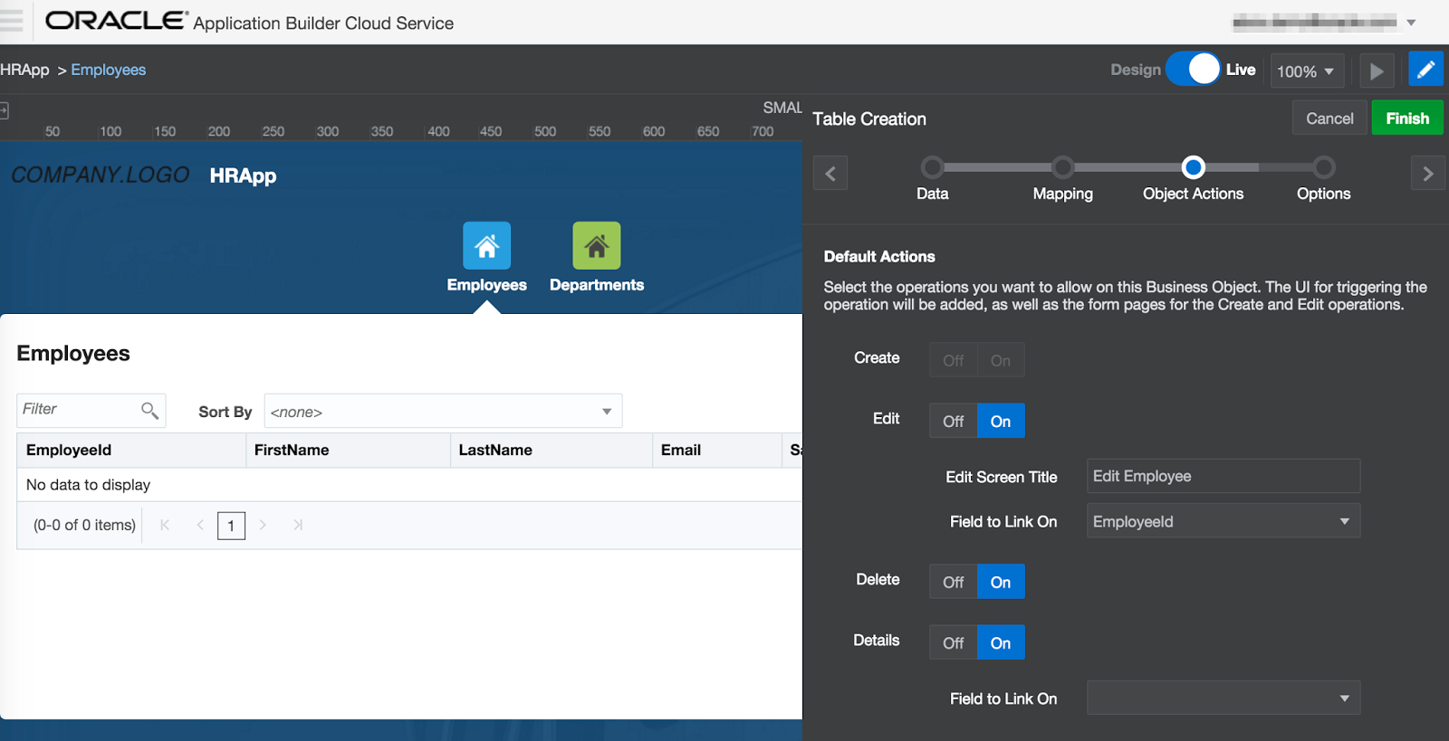Click the HRApp title in header
This screenshot has height=741, width=1449.
243,176
